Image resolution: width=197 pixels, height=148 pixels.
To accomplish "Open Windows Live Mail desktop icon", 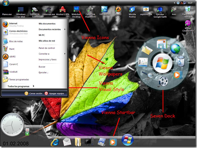I will 21,12.
